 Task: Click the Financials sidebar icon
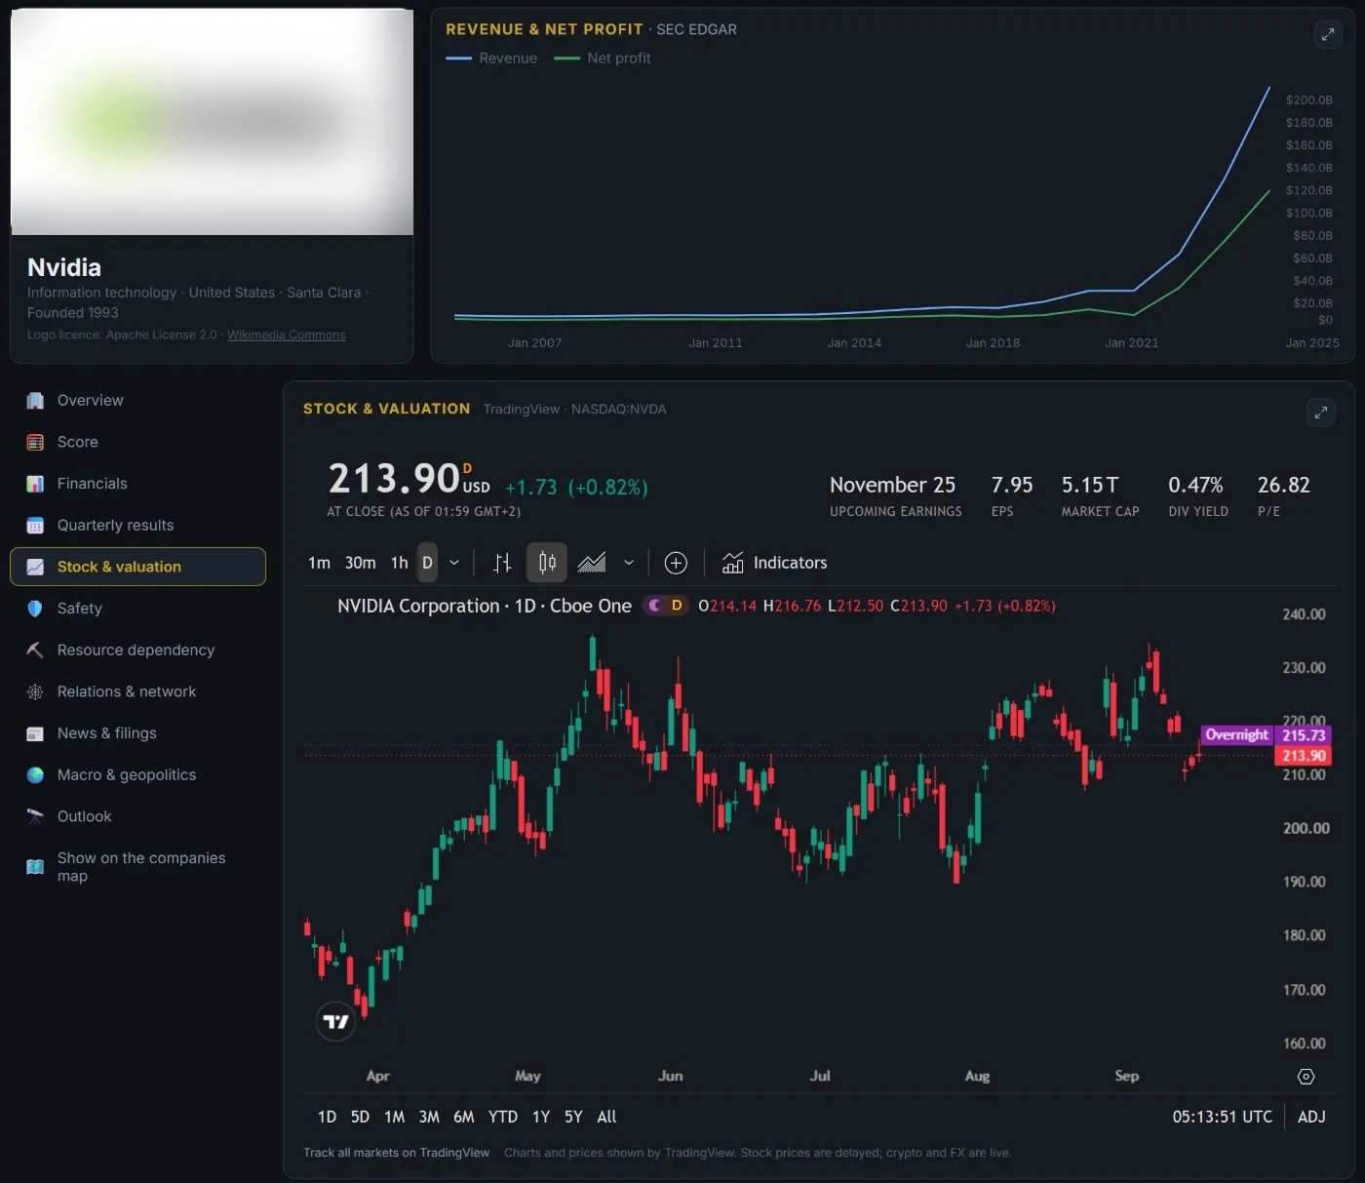[35, 484]
